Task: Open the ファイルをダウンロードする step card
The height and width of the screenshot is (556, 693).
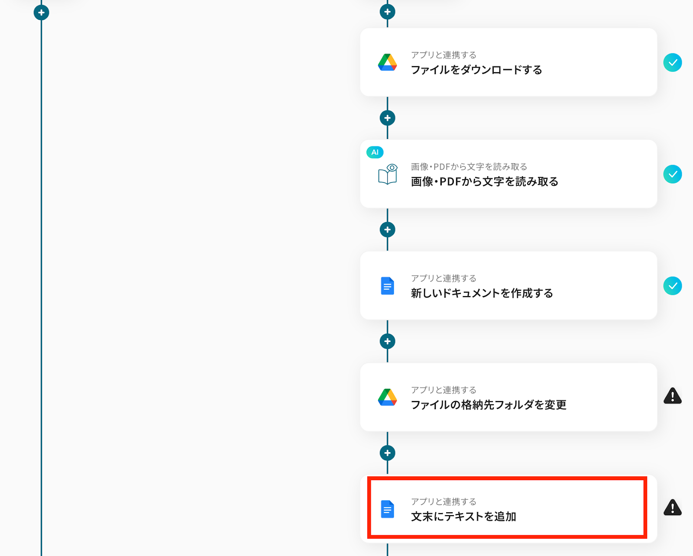Action: point(508,62)
